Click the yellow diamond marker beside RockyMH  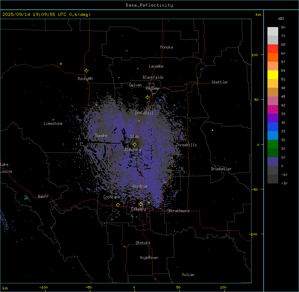87,71
